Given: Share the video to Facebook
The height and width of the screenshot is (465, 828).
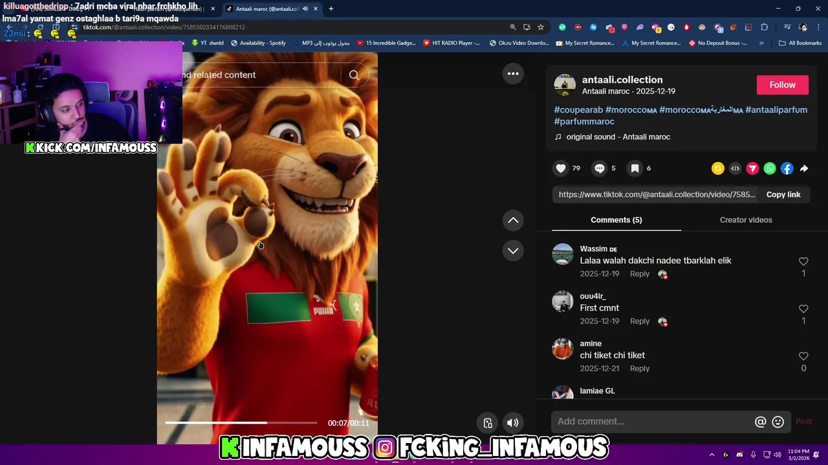Looking at the screenshot, I should click(x=787, y=169).
